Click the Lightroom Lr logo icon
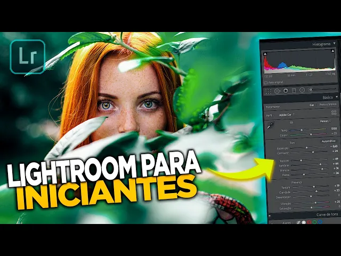 coord(27,57)
